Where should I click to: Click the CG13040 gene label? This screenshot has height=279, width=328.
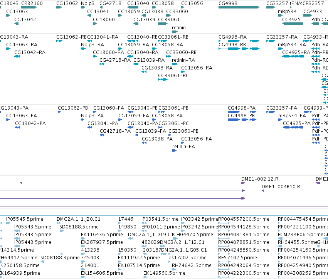coord(138,3)
